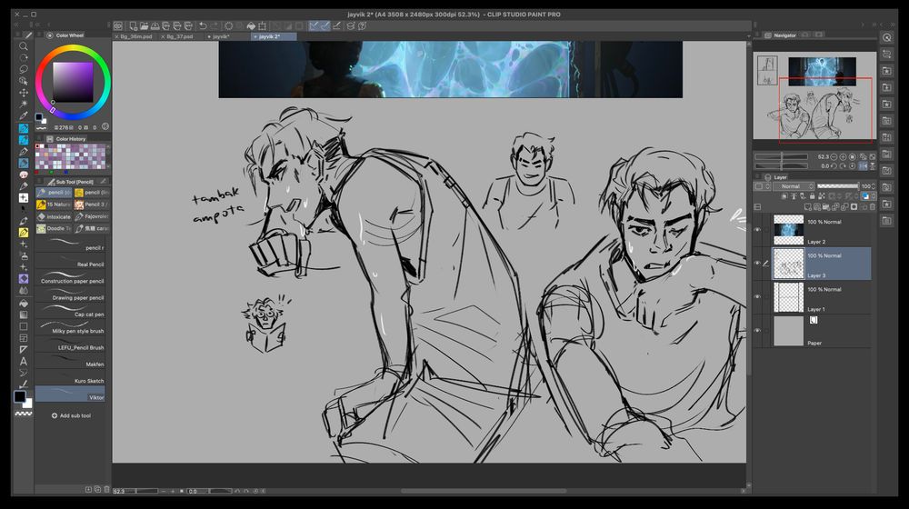Click the Fill bucket icon in command bar

[x=251, y=25]
